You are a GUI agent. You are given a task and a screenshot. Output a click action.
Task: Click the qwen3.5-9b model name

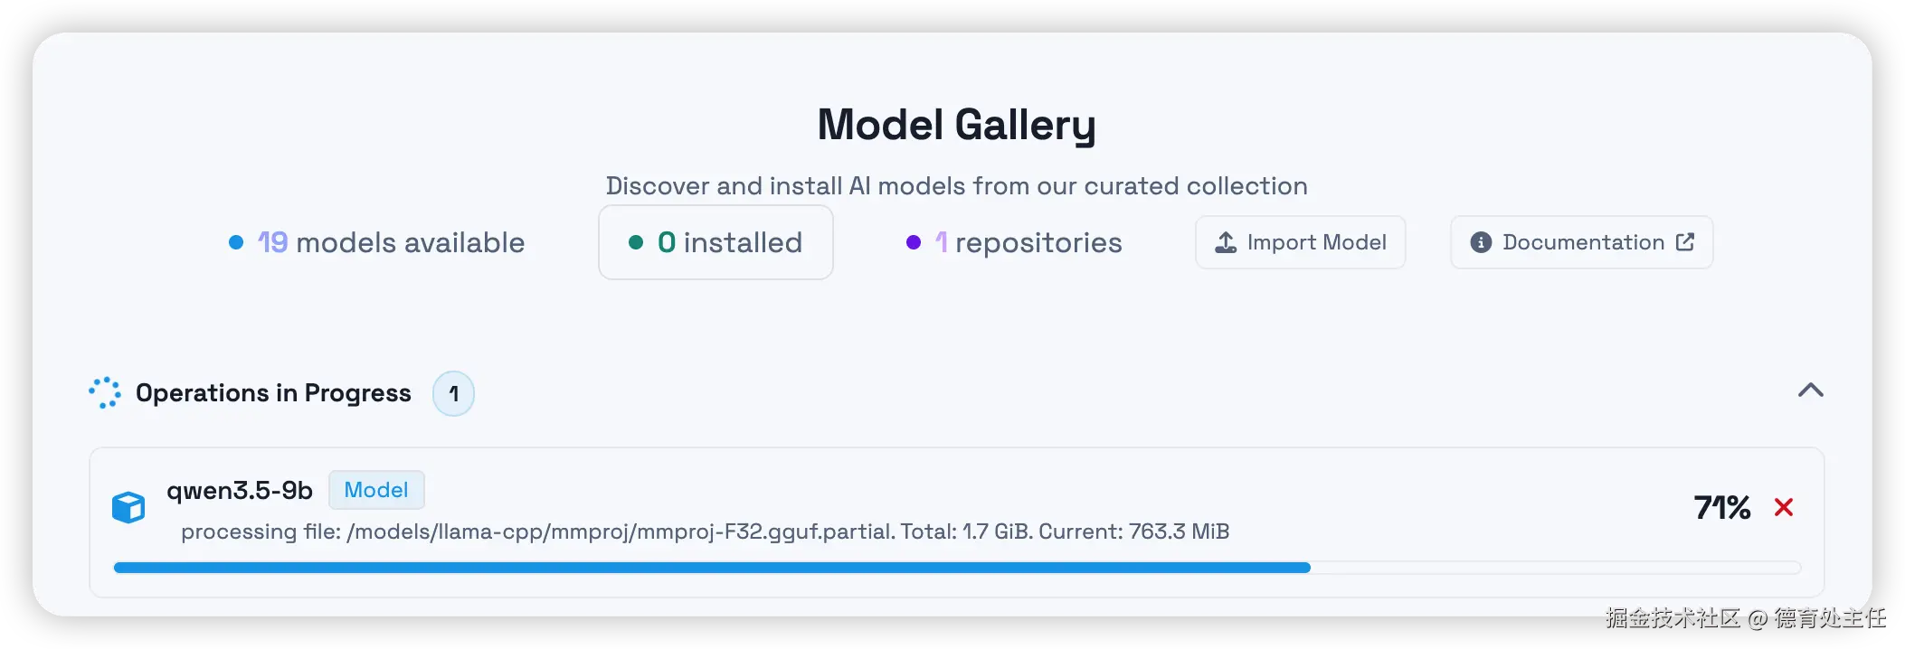(x=240, y=490)
